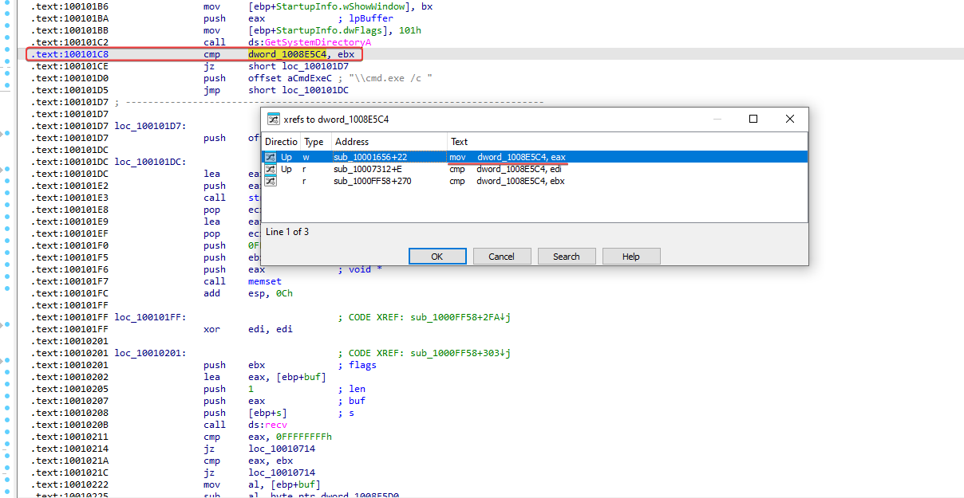Select the 'cmp dword_1008E5C4, ebx' text in the xrefs list
964x498 pixels.
pos(507,181)
